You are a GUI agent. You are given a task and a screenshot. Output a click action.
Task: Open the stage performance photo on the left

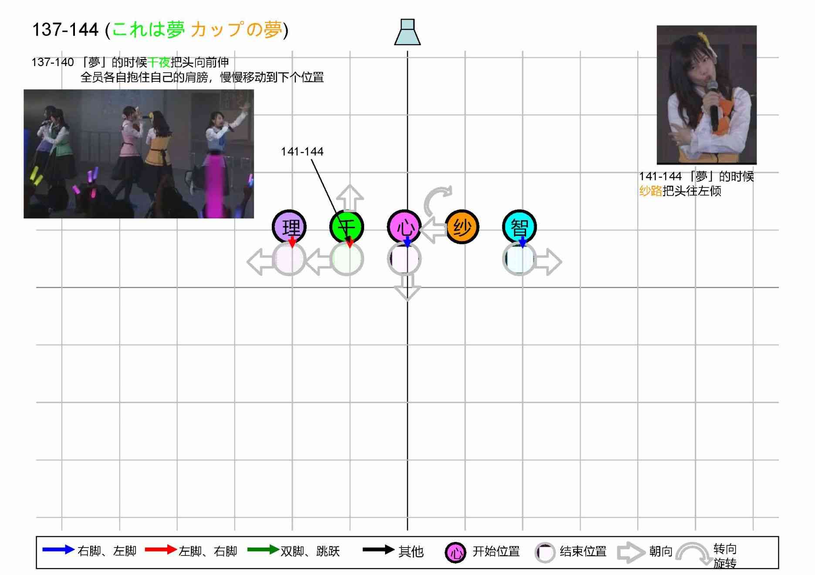point(139,154)
